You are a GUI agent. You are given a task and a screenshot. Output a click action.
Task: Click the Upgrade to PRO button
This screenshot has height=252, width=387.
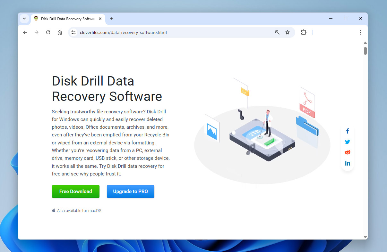[131, 191]
